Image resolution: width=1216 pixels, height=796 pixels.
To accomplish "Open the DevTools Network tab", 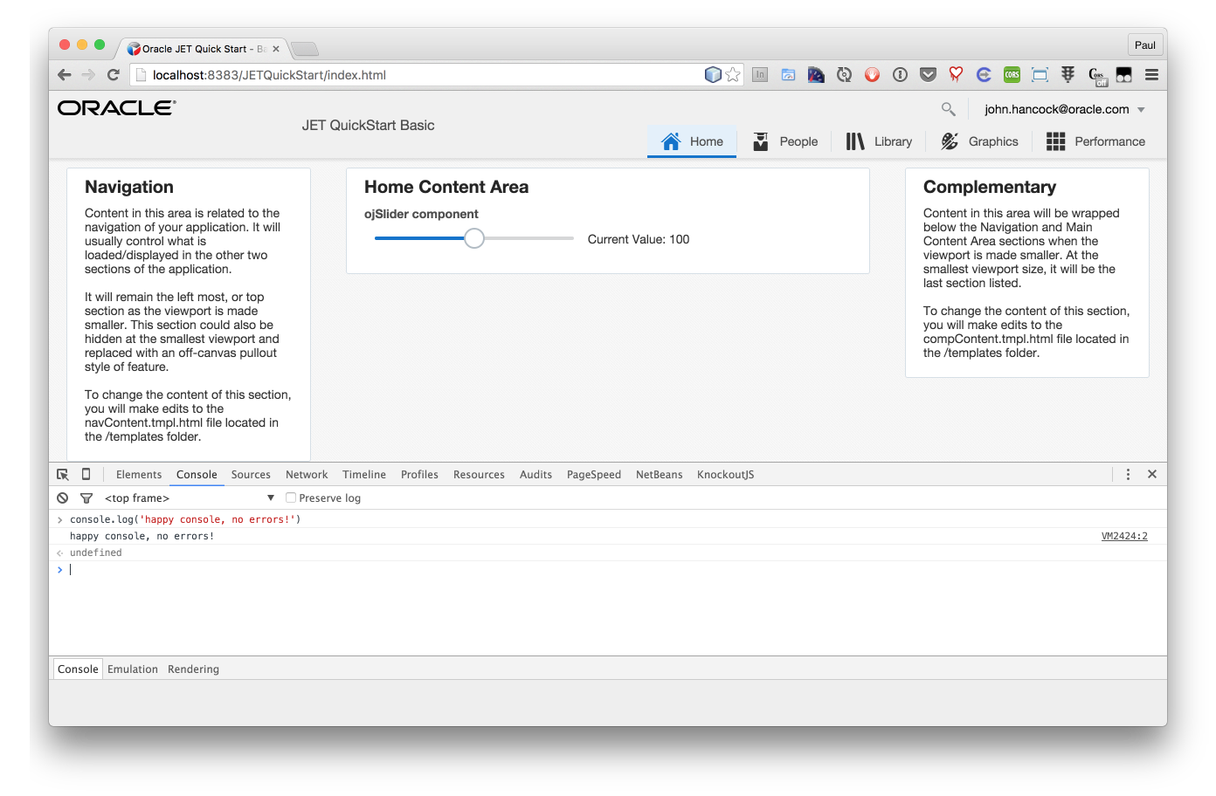I will (307, 475).
